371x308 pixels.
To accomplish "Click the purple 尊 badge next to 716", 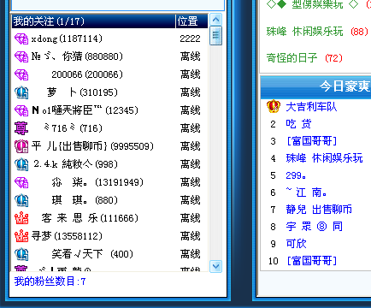I will point(21,128).
